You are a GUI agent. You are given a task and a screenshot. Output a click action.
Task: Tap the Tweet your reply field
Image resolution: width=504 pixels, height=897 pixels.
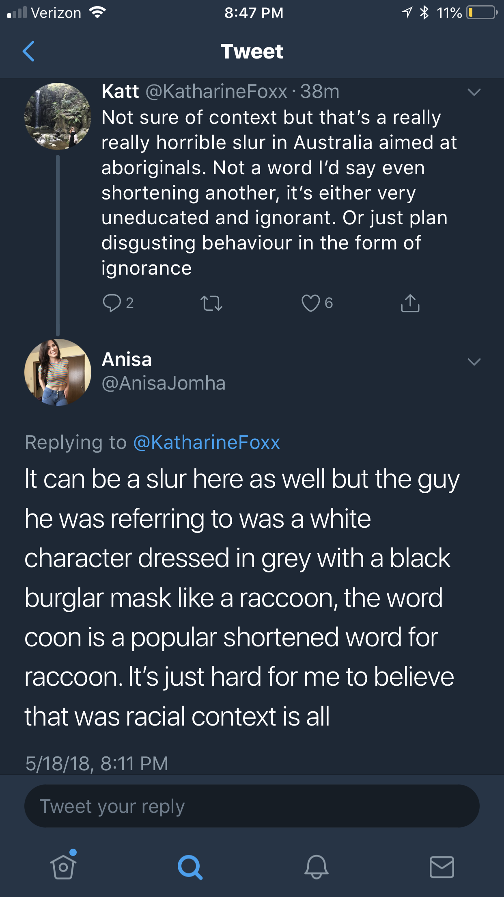pos(252,806)
